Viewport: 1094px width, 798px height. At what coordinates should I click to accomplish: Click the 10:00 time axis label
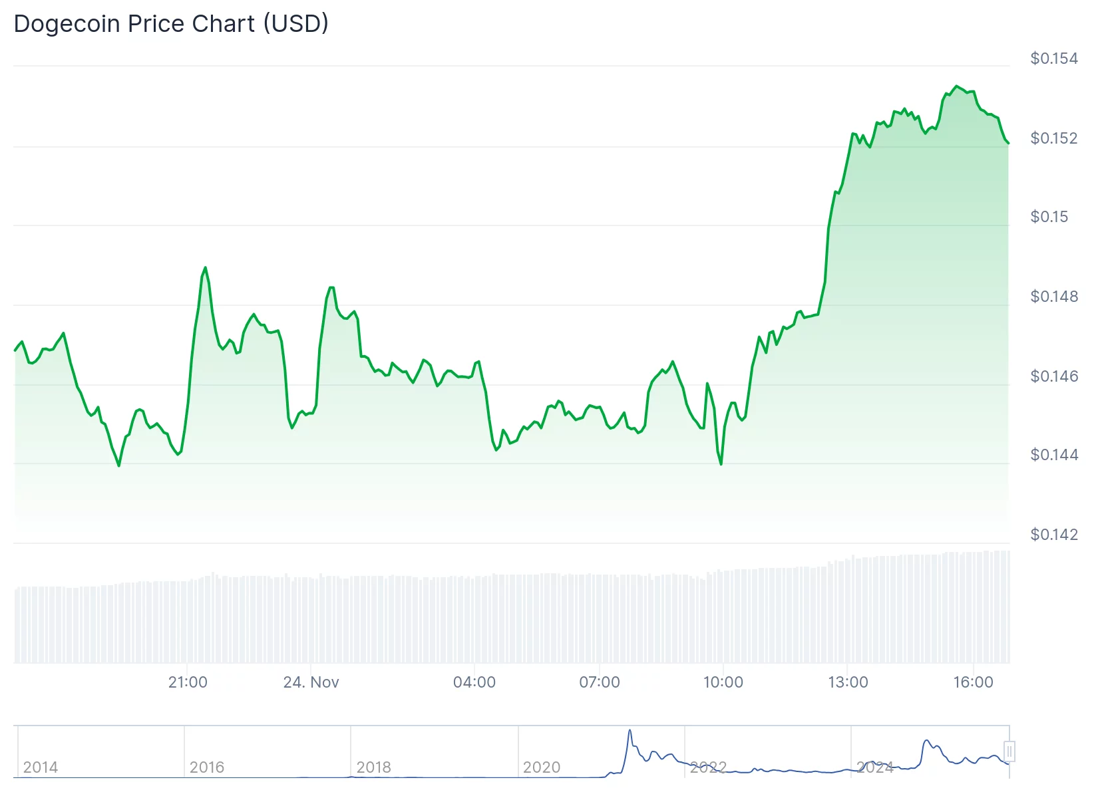(x=723, y=682)
